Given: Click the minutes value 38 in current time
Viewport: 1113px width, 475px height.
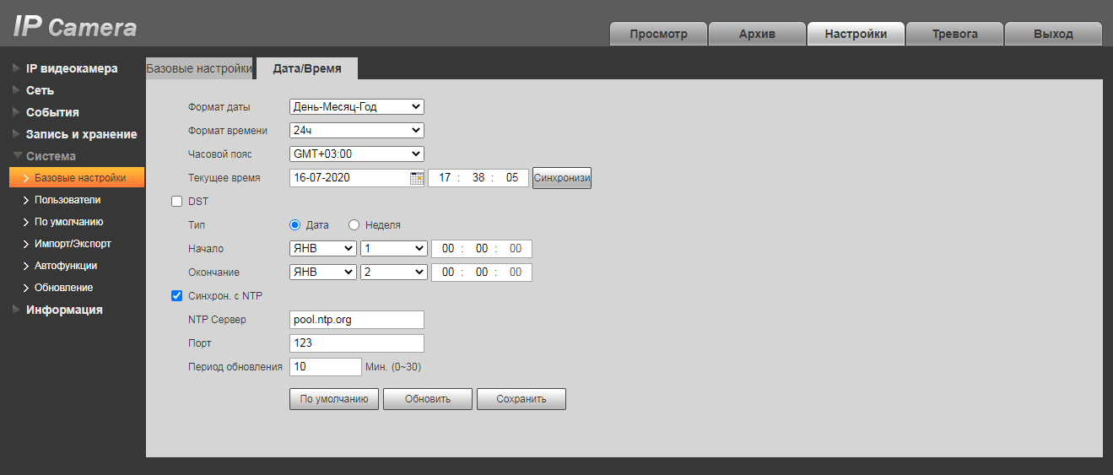Looking at the screenshot, I should 478,178.
